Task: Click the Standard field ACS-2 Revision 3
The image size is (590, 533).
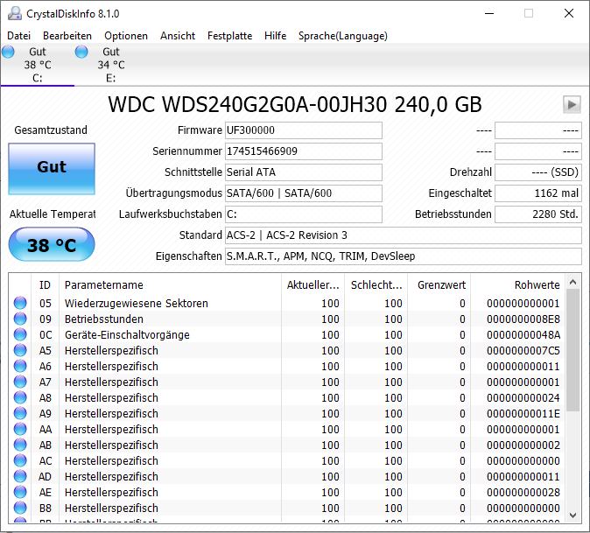Action: (404, 235)
